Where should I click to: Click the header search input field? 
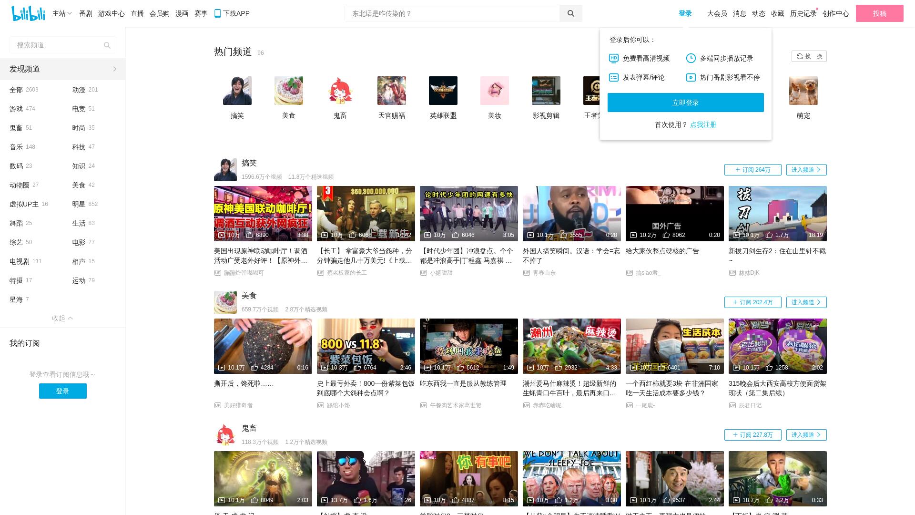(x=452, y=13)
